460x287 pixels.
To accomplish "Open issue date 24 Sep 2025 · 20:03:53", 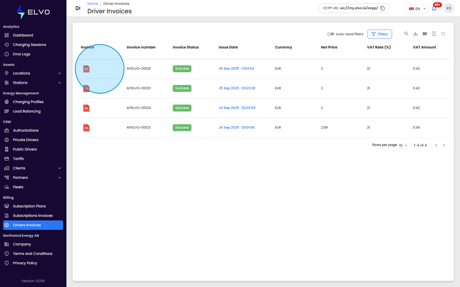I will click(237, 108).
